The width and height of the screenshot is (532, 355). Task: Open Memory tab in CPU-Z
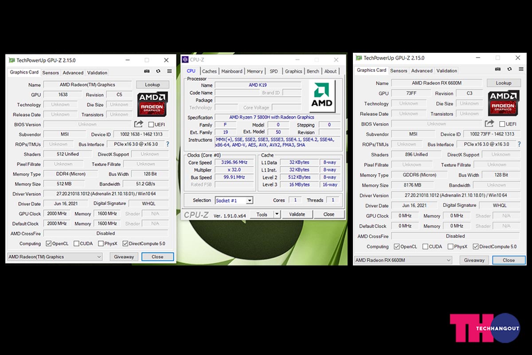coord(255,71)
